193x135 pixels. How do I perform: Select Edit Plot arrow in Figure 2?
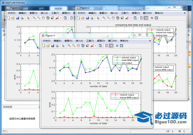pyautogui.click(x=98, y=18)
